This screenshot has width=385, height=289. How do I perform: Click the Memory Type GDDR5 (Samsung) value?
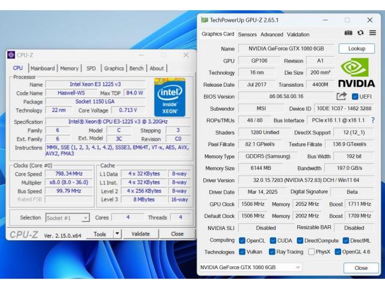pyautogui.click(x=268, y=157)
